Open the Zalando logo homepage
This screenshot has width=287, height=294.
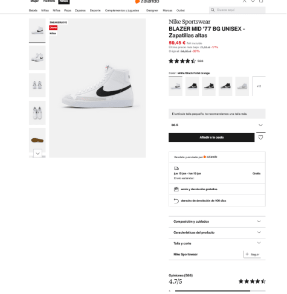pyautogui.click(x=147, y=1)
